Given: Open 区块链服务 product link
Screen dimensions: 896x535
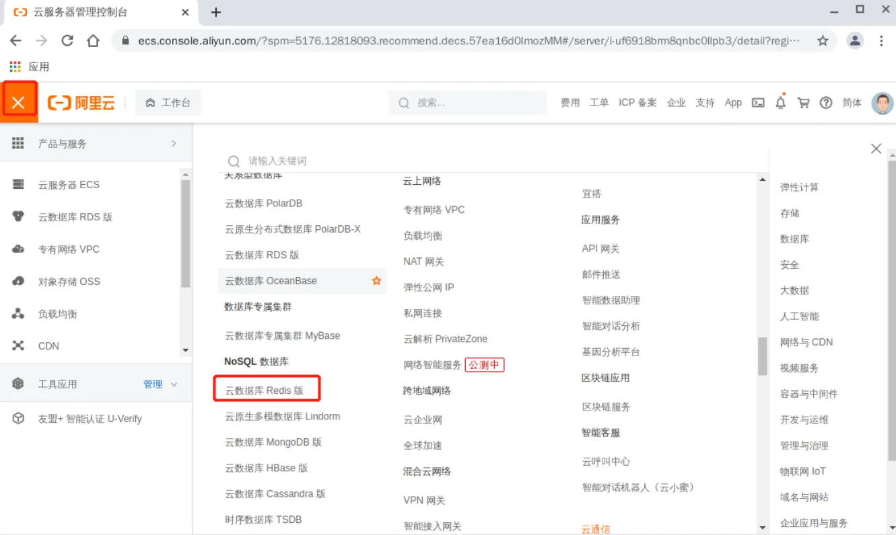Looking at the screenshot, I should coord(607,407).
